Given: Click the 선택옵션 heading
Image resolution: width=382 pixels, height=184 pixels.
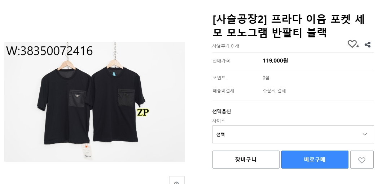Looking at the screenshot, I should point(221,111).
